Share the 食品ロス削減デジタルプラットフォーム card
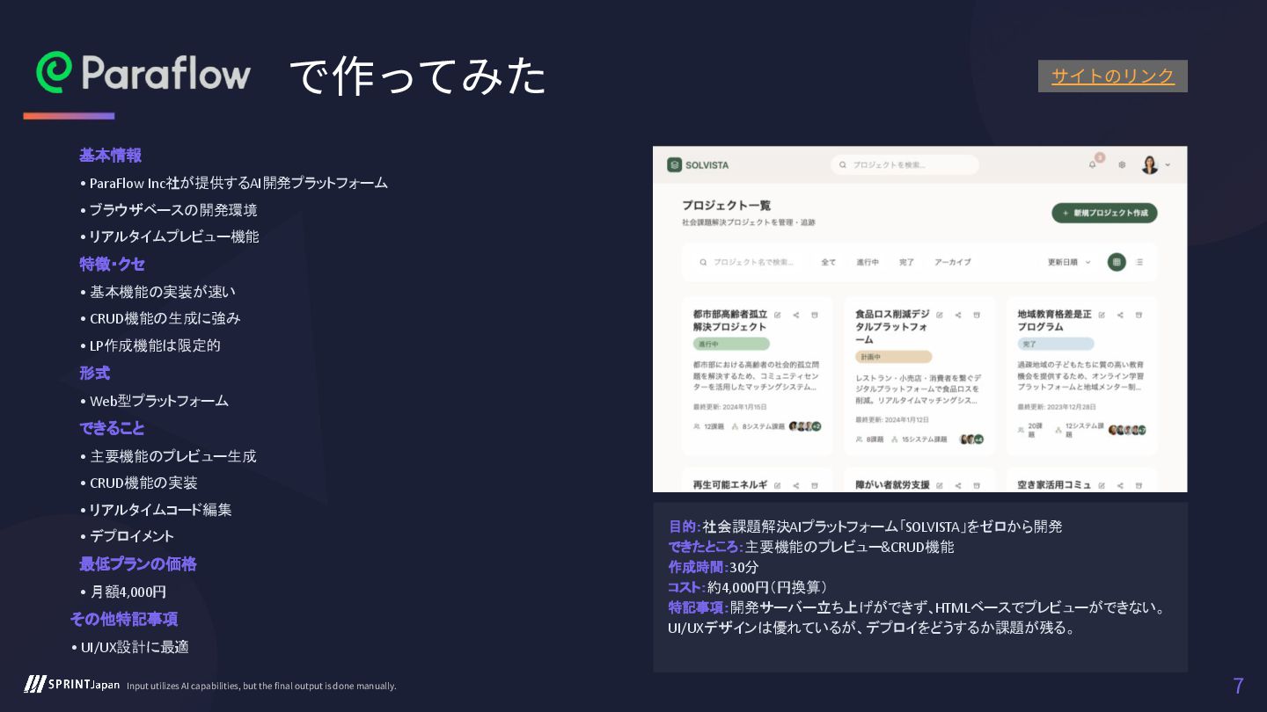This screenshot has height=712, width=1267. tap(958, 315)
